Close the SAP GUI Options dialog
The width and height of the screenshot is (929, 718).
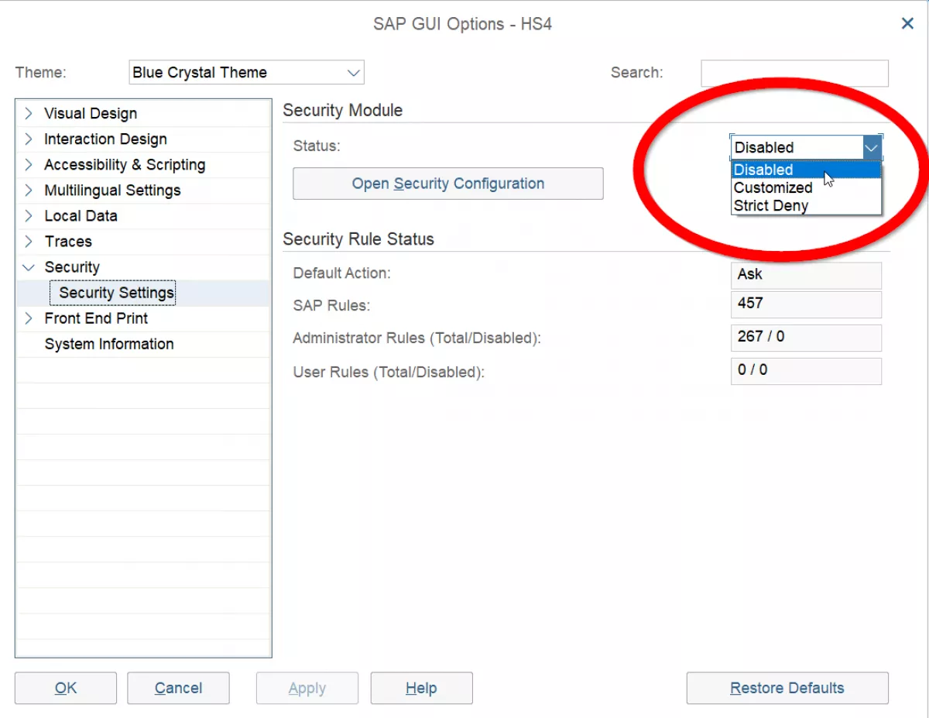coord(908,24)
